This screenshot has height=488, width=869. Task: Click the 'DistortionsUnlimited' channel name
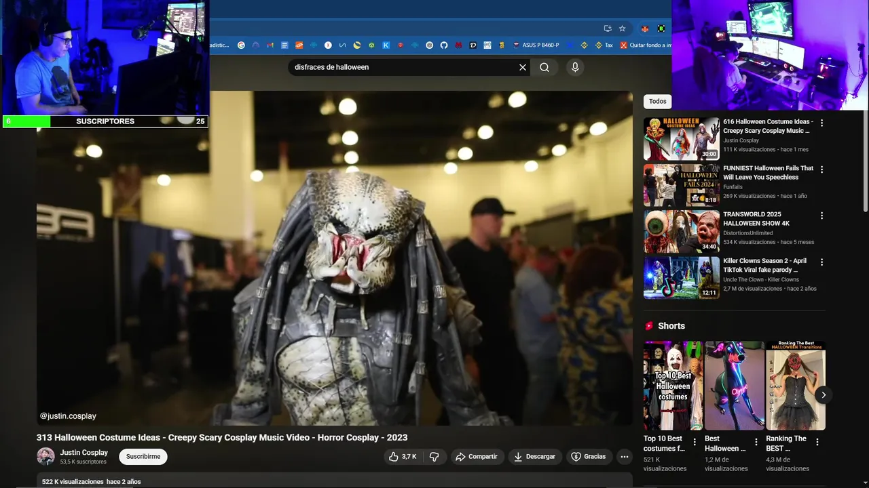[748, 233]
